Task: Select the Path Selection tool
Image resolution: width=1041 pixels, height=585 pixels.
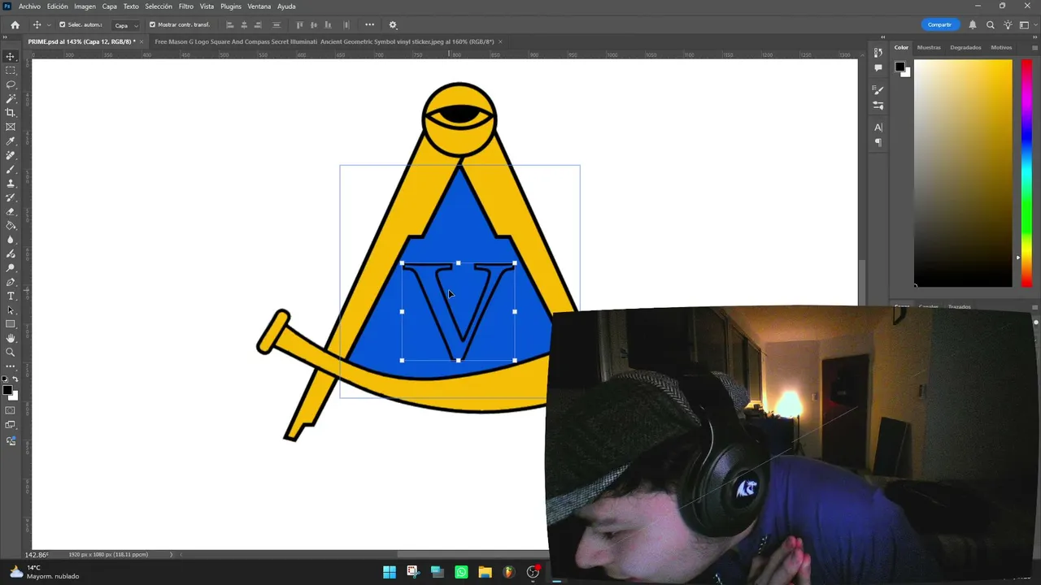Action: click(x=11, y=310)
